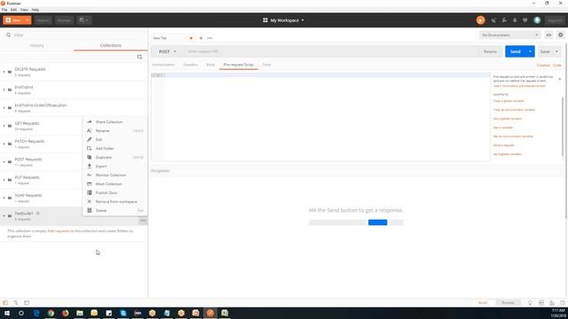Switch to the Tests tab
The image size is (568, 319).
(267, 65)
